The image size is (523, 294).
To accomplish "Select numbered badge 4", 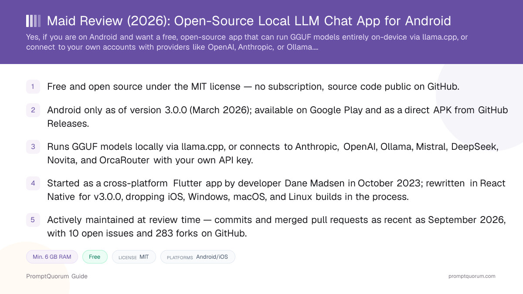I will (x=33, y=183).
